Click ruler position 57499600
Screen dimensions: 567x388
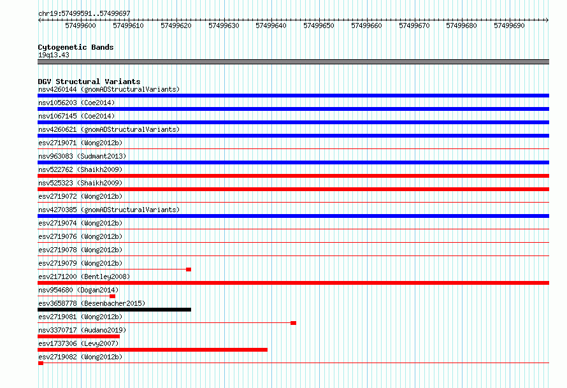pos(81,25)
